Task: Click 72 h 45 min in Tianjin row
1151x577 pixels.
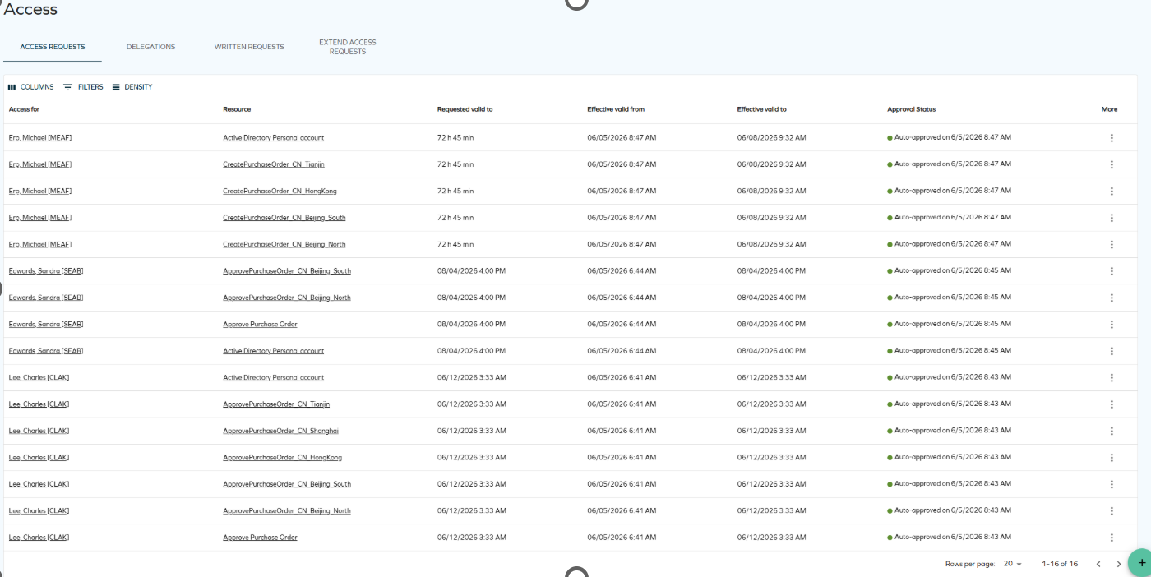Action: [x=455, y=164]
